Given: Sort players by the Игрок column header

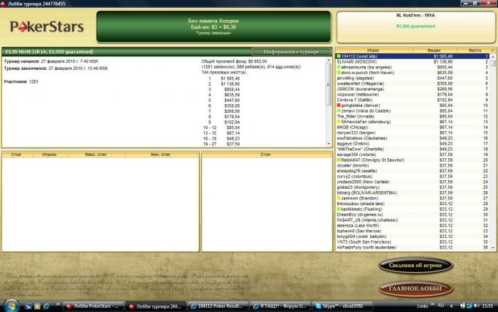Looking at the screenshot, I should pos(374,51).
